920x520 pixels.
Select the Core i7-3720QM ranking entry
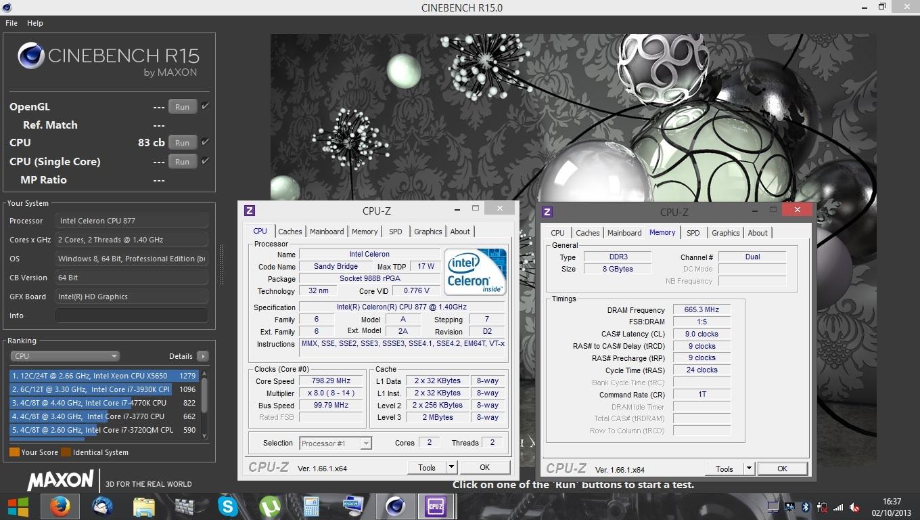point(104,430)
